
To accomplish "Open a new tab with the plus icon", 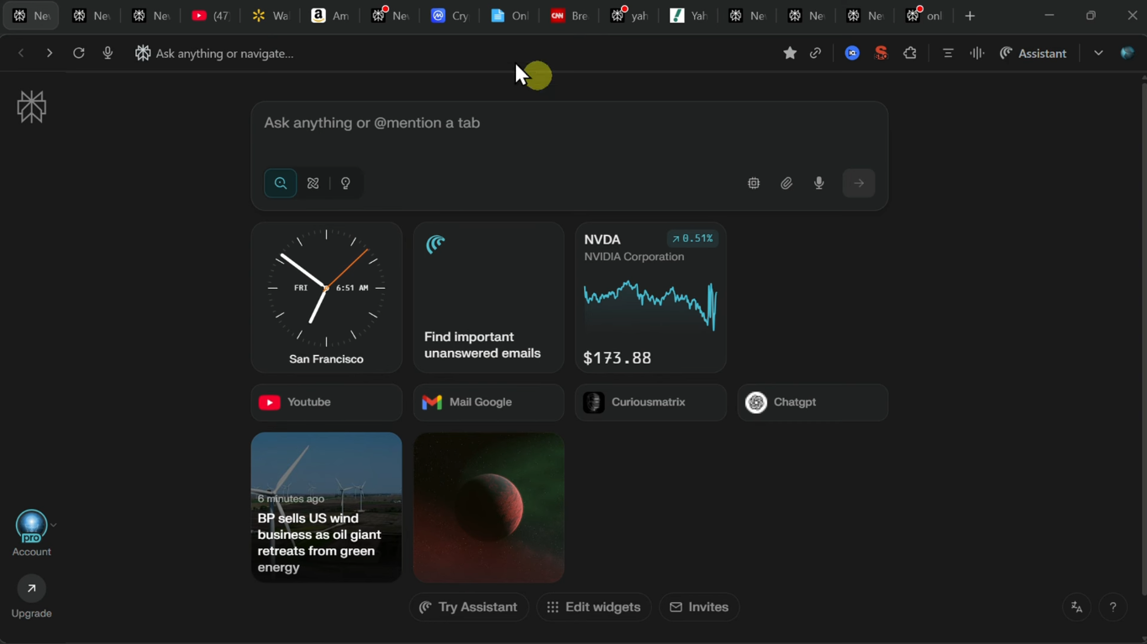I will pyautogui.click(x=970, y=16).
